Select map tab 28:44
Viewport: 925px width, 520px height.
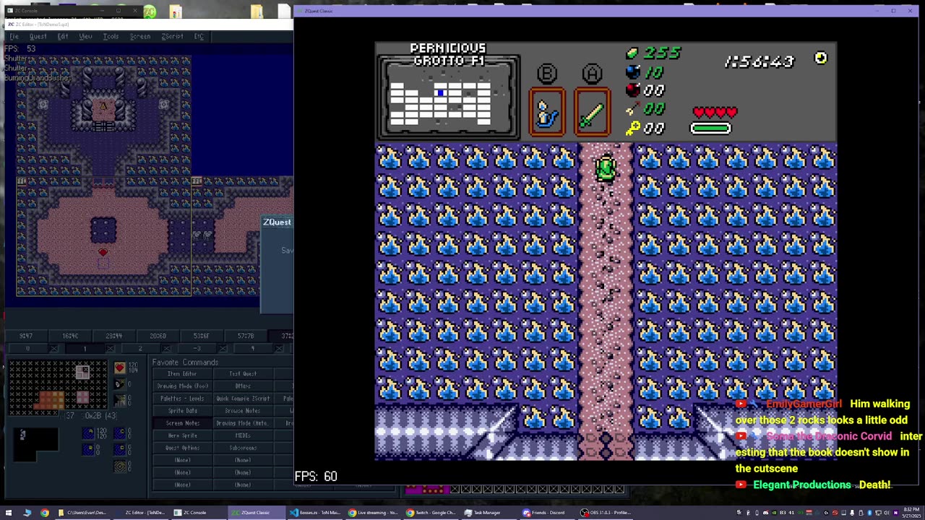(x=114, y=336)
